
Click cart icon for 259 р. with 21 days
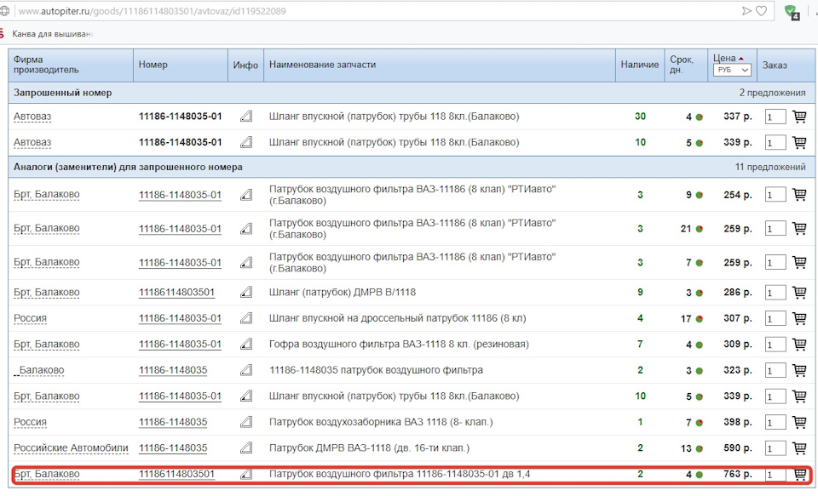coord(799,228)
